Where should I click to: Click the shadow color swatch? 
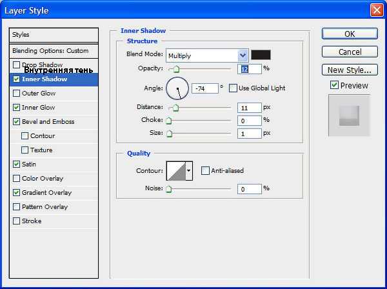click(x=261, y=55)
